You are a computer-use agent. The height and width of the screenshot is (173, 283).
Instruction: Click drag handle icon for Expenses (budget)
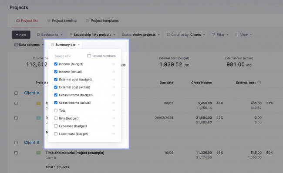click(114, 126)
